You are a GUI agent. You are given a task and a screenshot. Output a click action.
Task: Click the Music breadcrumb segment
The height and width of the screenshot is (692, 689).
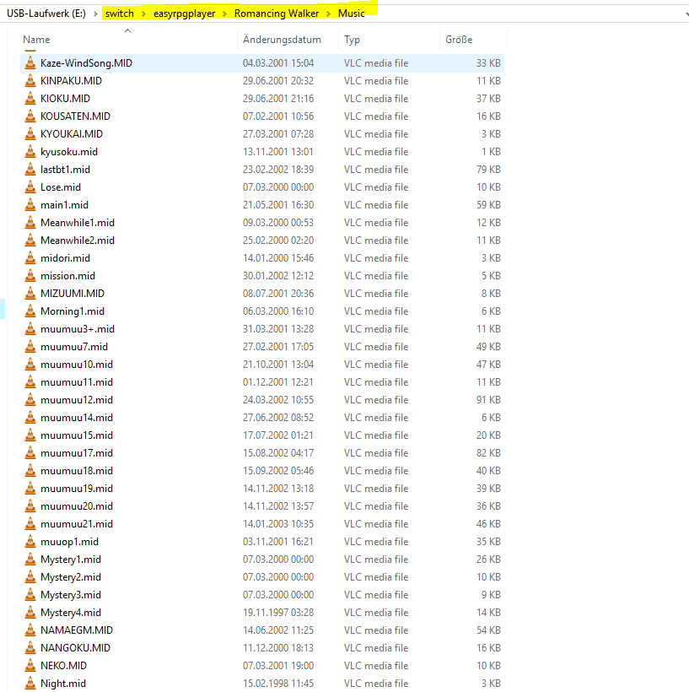352,14
